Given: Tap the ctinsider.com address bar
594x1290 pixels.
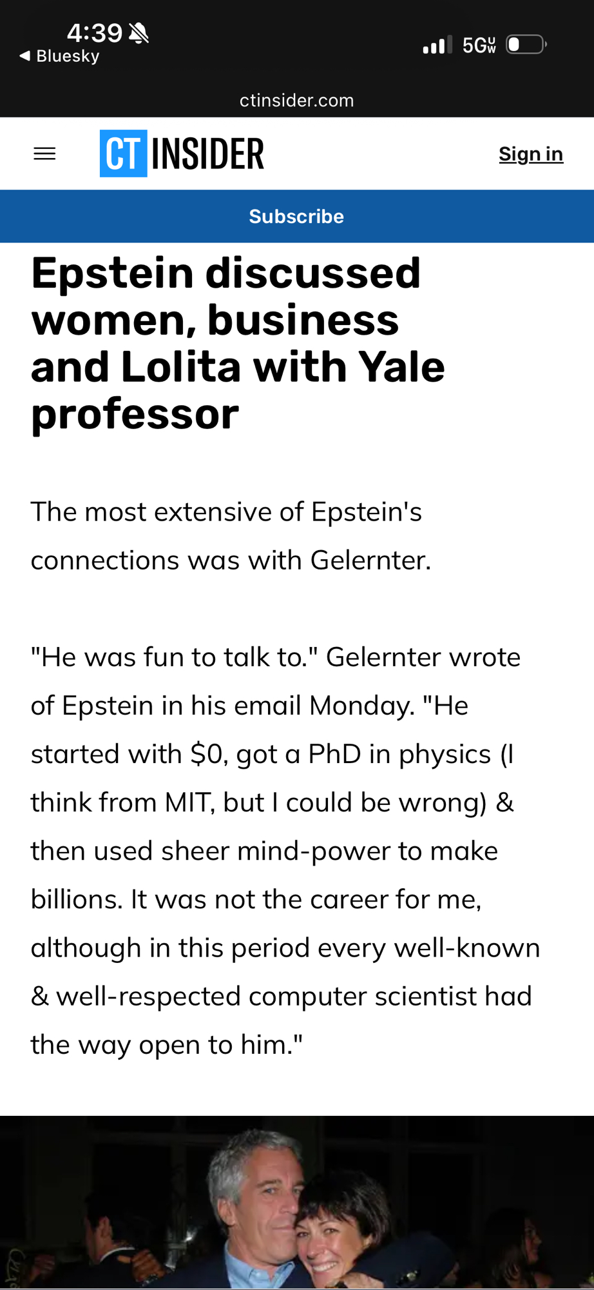Looking at the screenshot, I should pos(297,101).
